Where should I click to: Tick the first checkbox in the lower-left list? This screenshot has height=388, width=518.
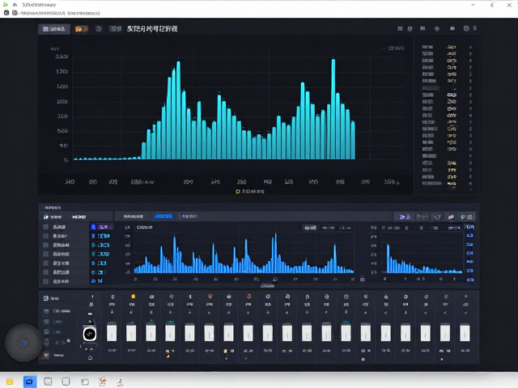[46, 227]
